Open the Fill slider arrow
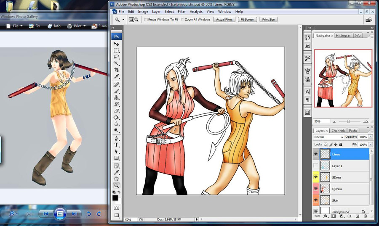The image size is (379, 226). [x=370, y=145]
